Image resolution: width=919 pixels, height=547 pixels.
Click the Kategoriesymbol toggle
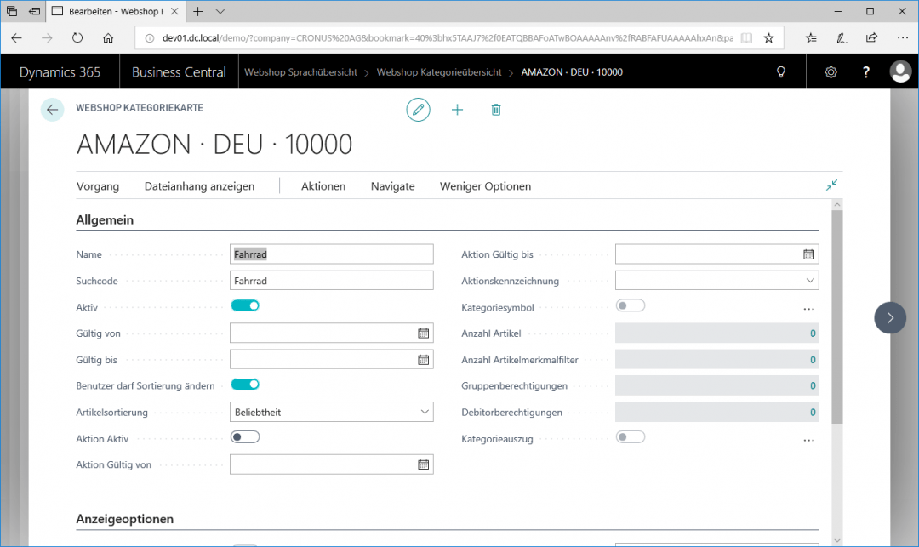tap(630, 305)
